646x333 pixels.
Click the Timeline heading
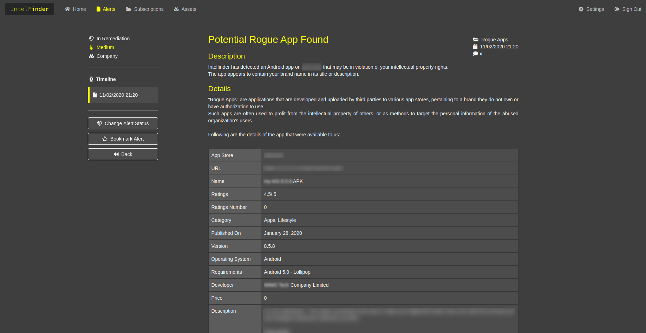(x=106, y=79)
